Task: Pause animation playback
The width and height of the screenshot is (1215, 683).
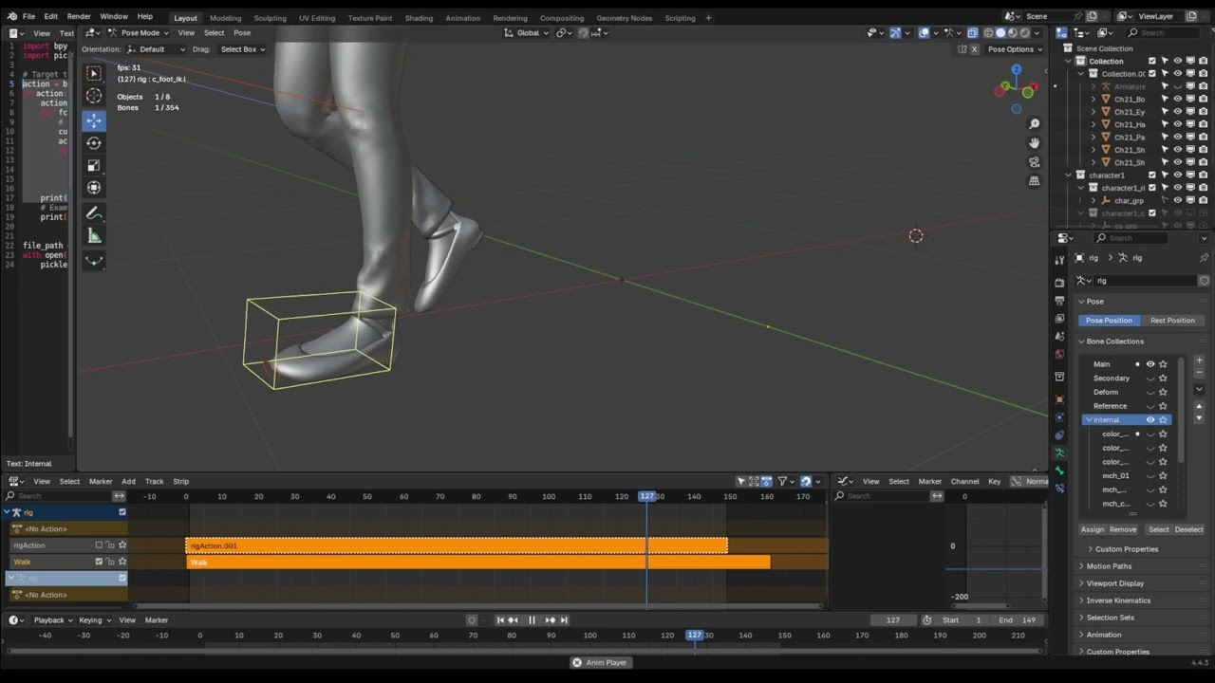Action: point(532,620)
